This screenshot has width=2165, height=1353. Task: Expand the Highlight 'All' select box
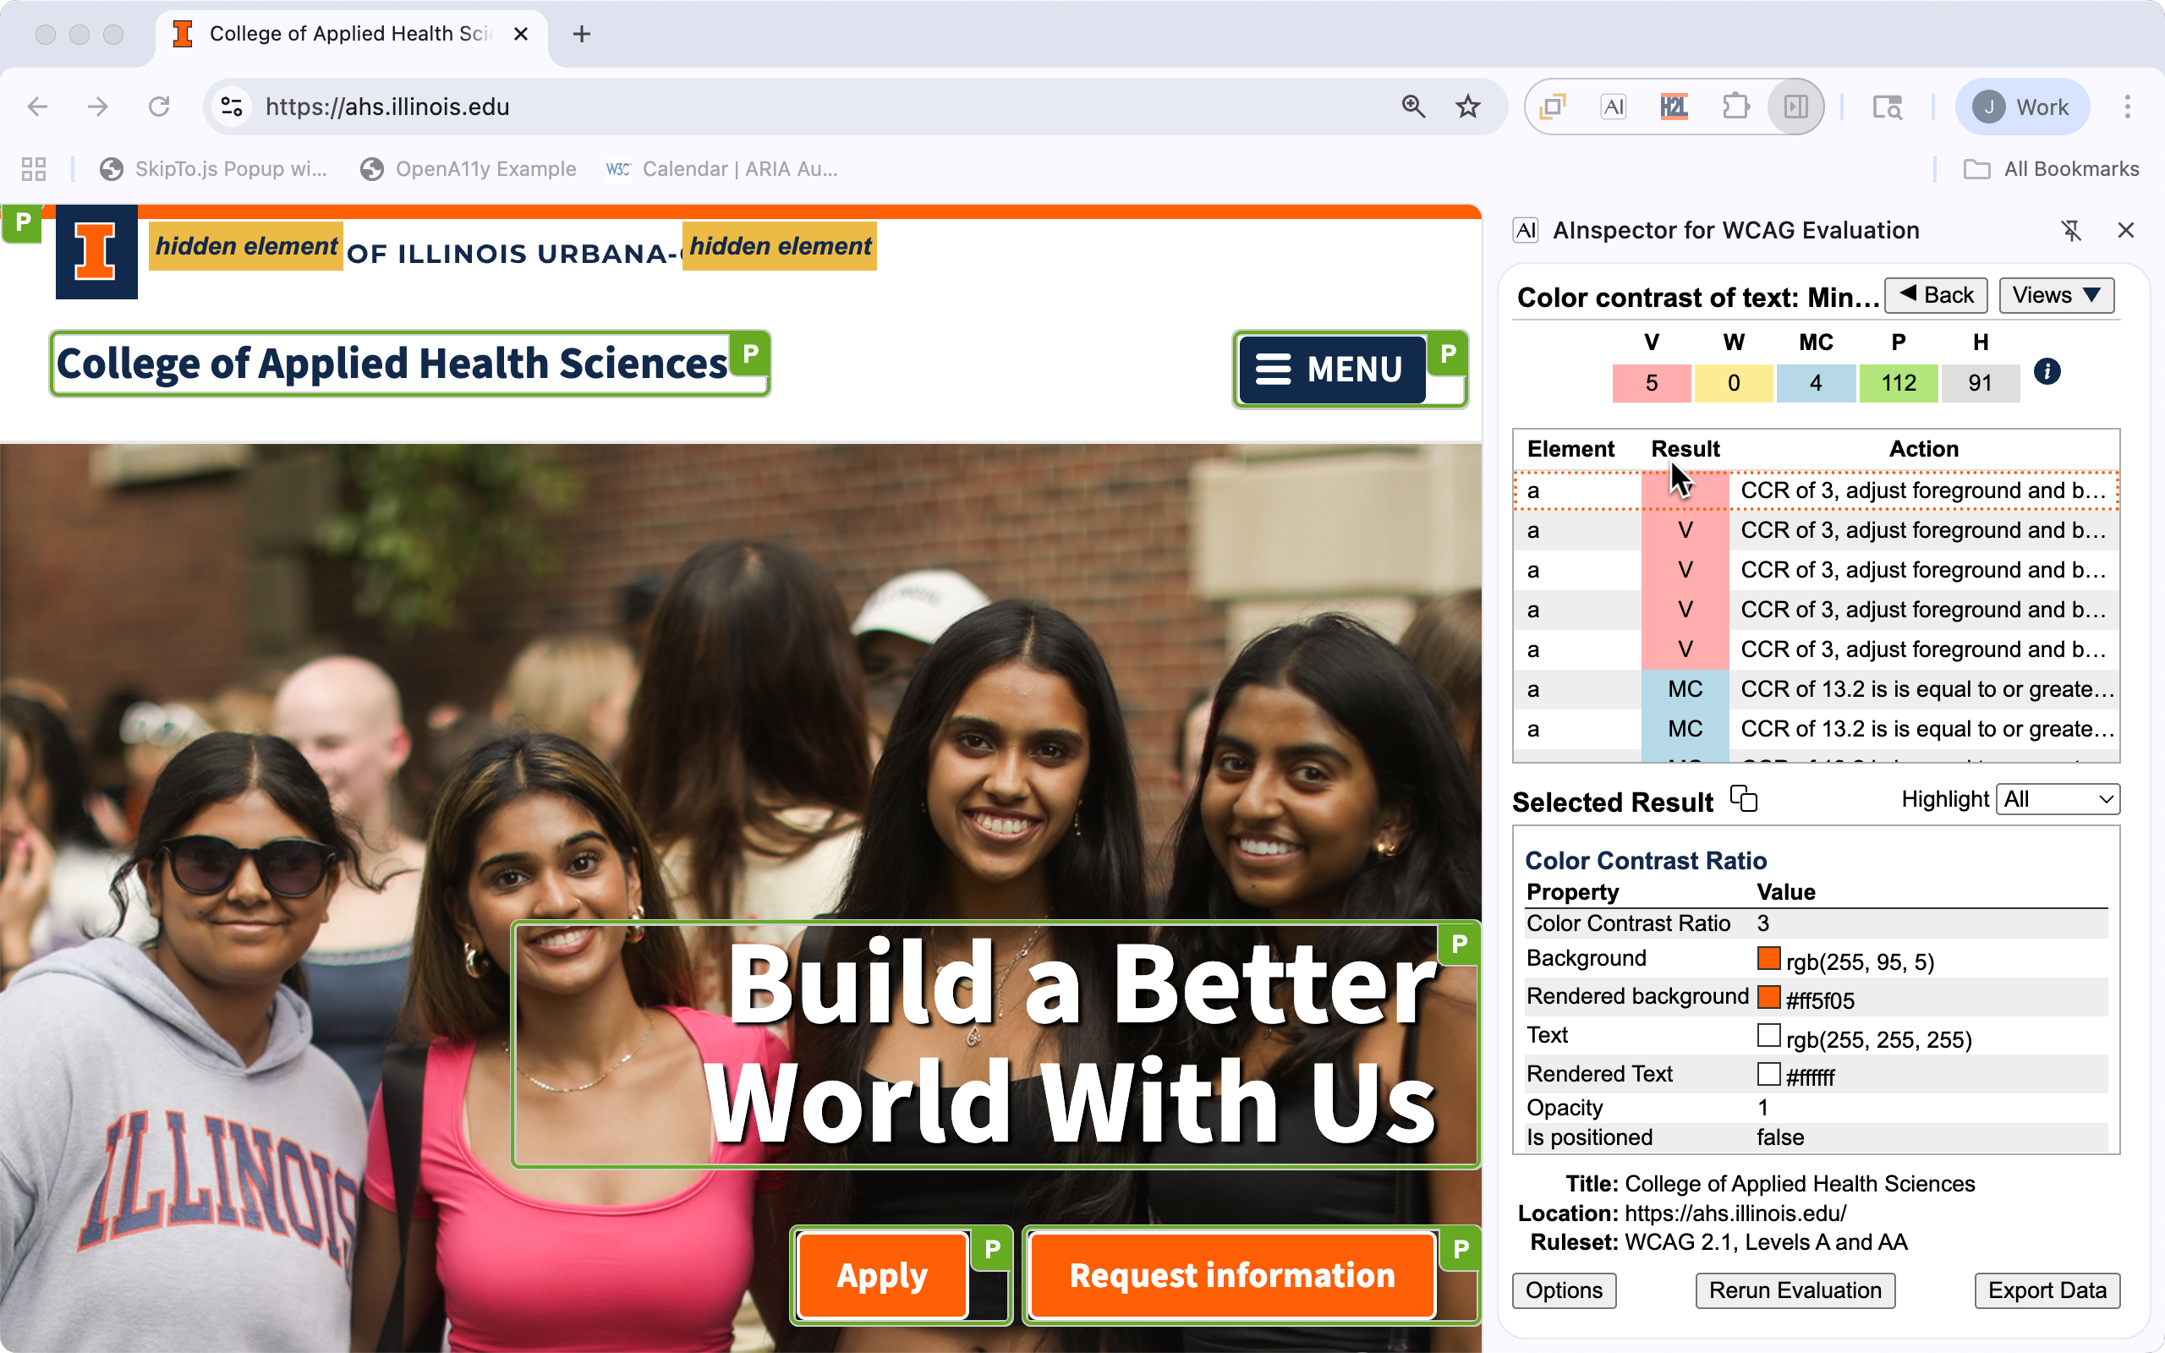click(2057, 799)
